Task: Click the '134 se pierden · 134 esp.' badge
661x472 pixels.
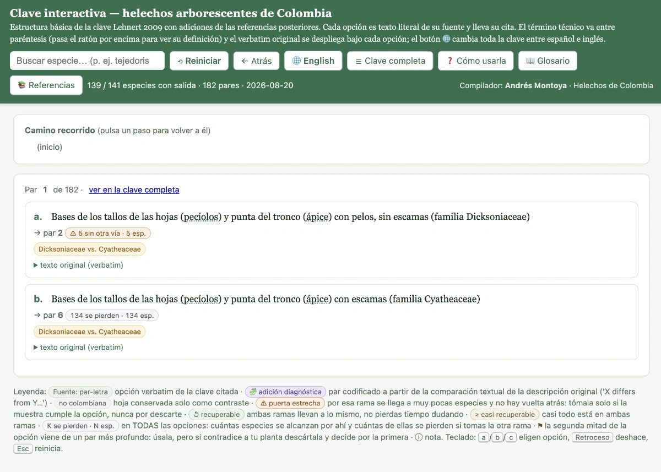Action: 112,316
